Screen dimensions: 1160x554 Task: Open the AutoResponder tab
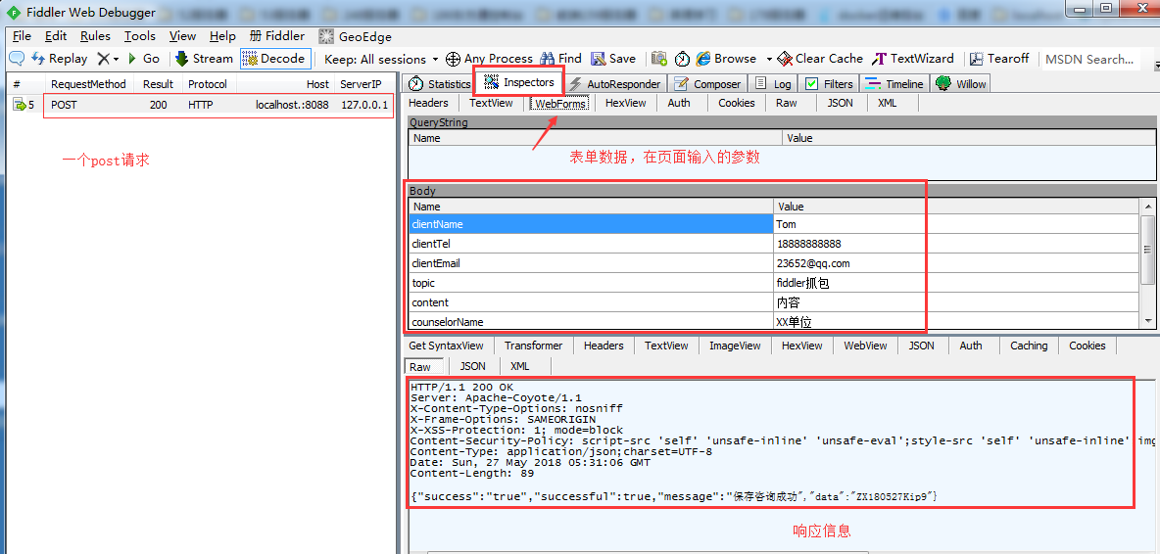(x=614, y=84)
